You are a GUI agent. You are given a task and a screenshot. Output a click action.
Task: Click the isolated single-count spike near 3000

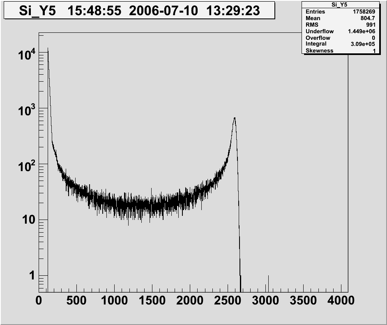[x=268, y=281]
